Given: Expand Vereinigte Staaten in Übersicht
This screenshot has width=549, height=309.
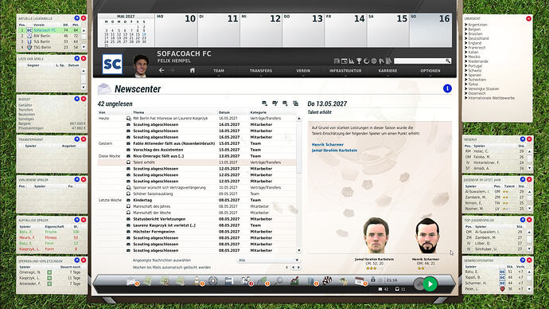Looking at the screenshot, I should [x=466, y=88].
